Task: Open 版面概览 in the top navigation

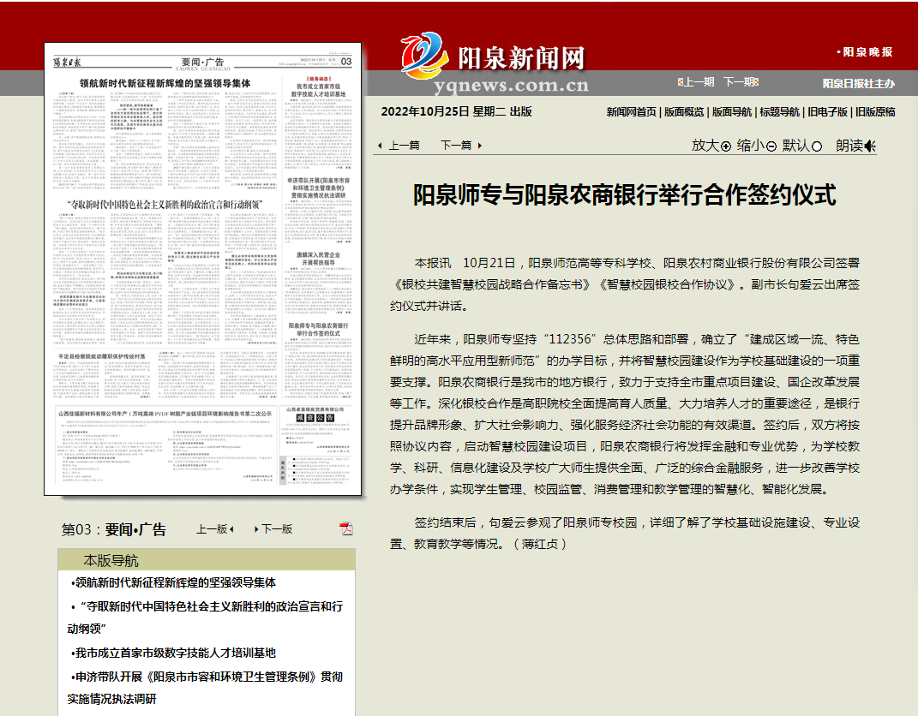Action: point(684,111)
